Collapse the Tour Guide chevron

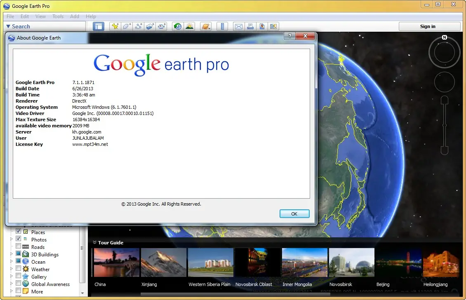(x=94, y=242)
